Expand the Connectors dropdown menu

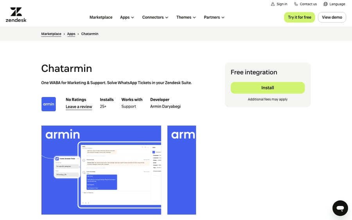coord(155,17)
